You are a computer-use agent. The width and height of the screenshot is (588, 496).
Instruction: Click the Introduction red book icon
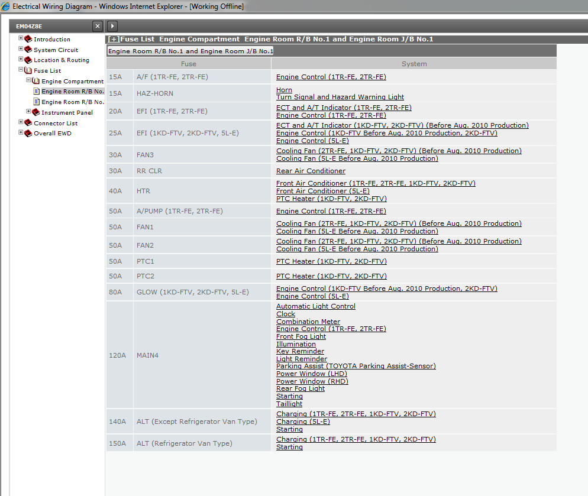[28, 39]
